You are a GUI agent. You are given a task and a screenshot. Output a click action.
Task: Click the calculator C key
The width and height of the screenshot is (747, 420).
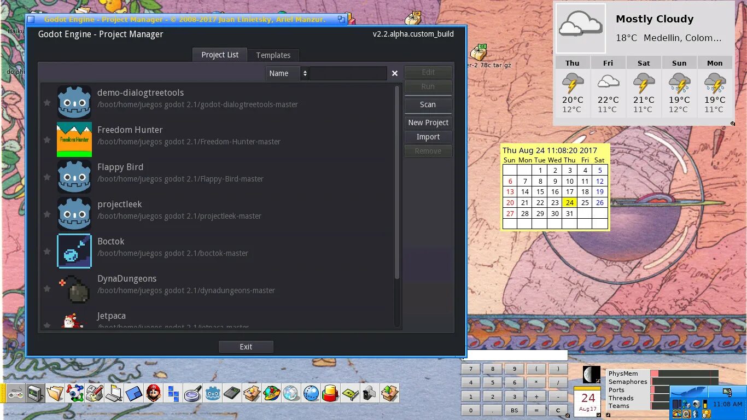[x=558, y=410]
